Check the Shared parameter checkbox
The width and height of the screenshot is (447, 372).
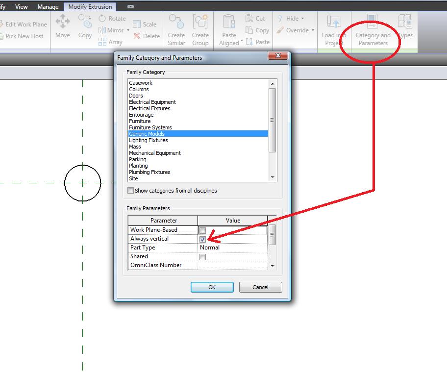(203, 257)
